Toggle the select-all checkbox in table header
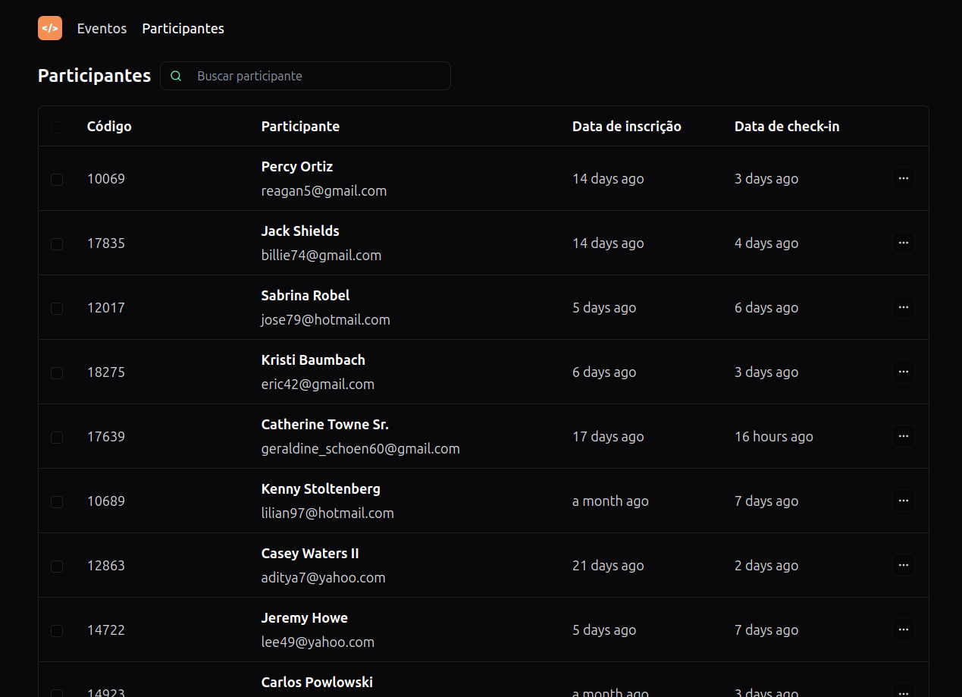Viewport: 962px width, 697px height. [57, 127]
